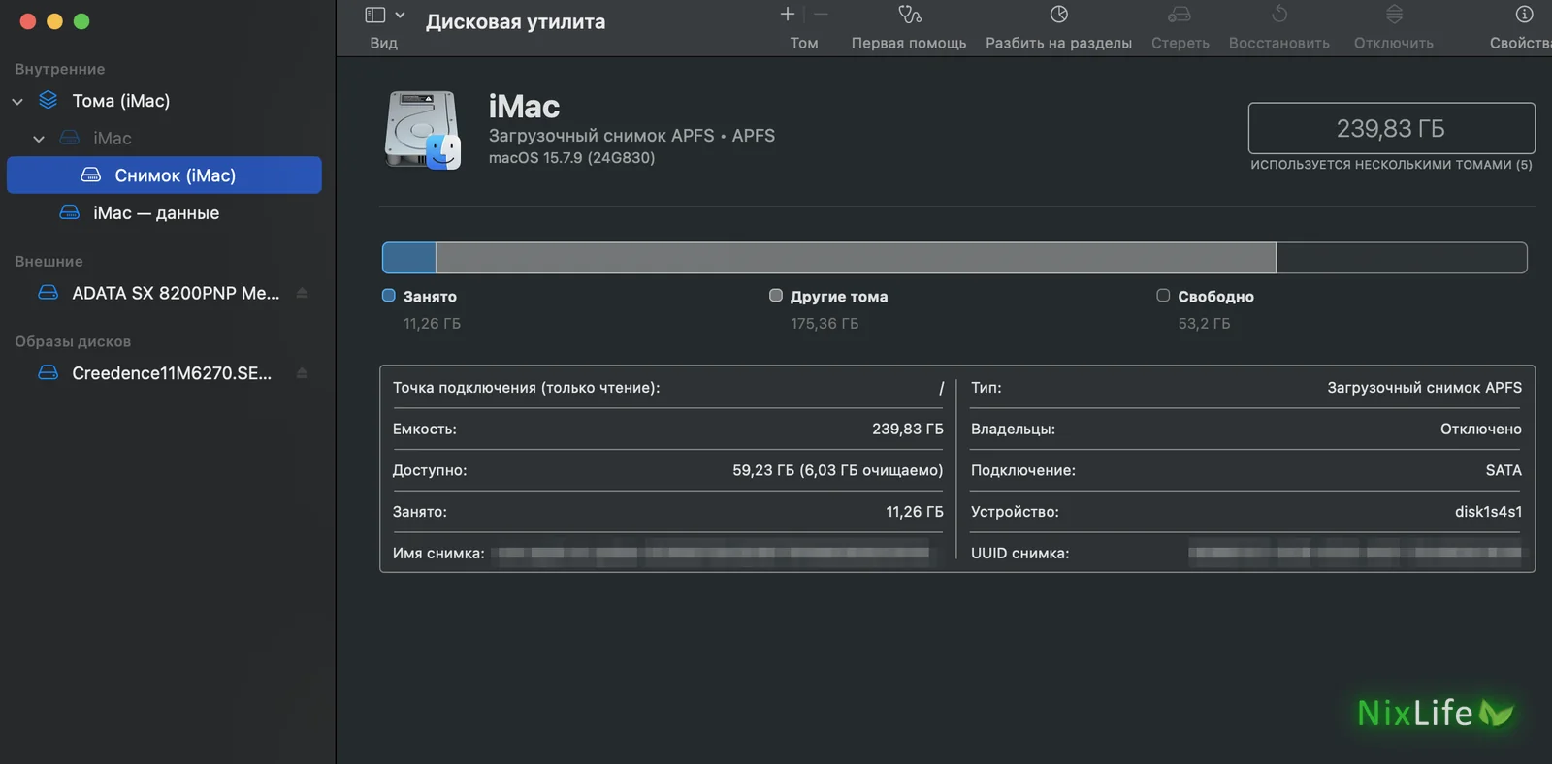Add a volume with the plus icon

tap(788, 14)
